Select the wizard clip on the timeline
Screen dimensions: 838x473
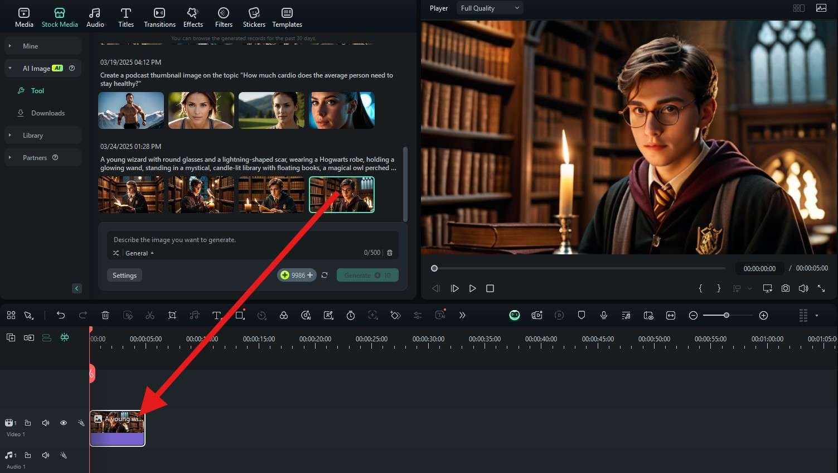[117, 429]
